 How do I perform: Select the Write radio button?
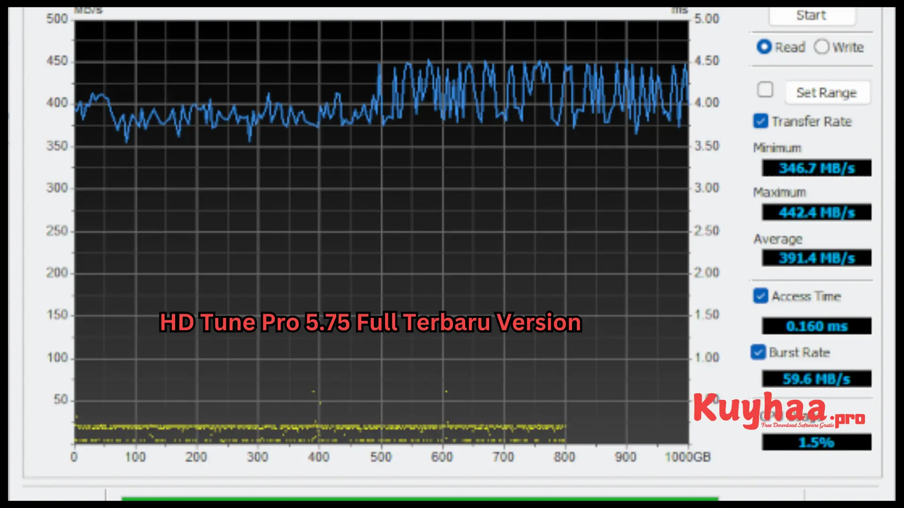821,47
